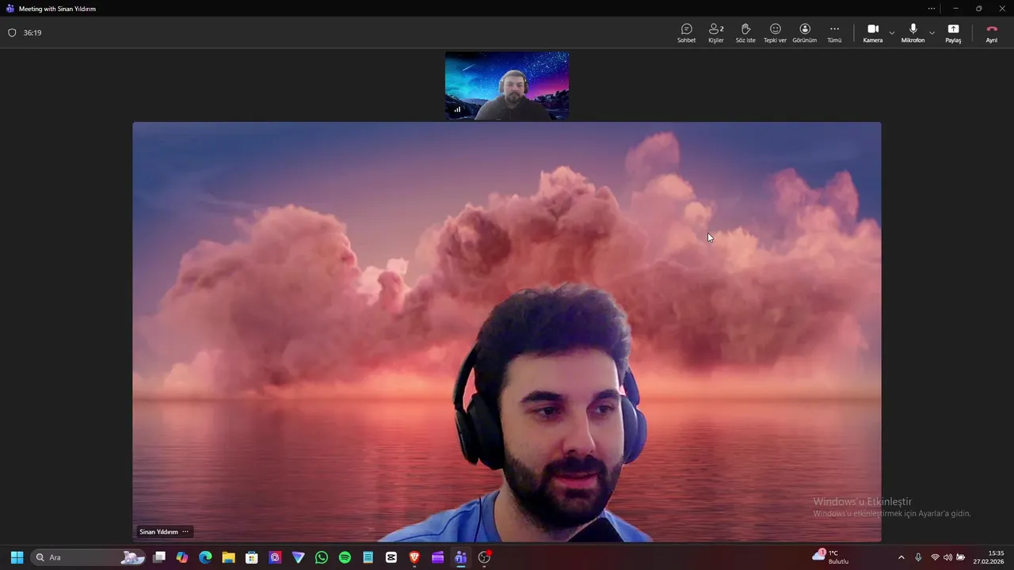Open the Sohbet chat panel

tap(686, 32)
